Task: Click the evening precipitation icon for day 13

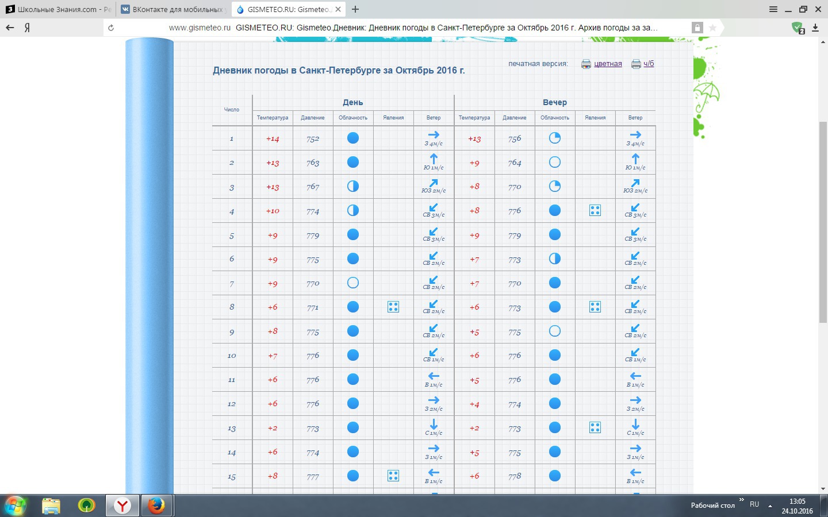Action: pos(595,427)
